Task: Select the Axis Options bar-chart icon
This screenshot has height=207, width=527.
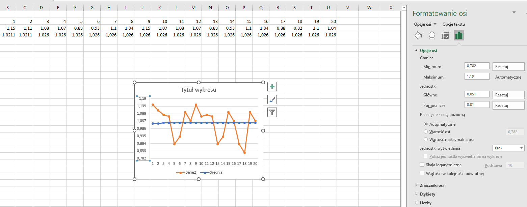Action: click(458, 35)
